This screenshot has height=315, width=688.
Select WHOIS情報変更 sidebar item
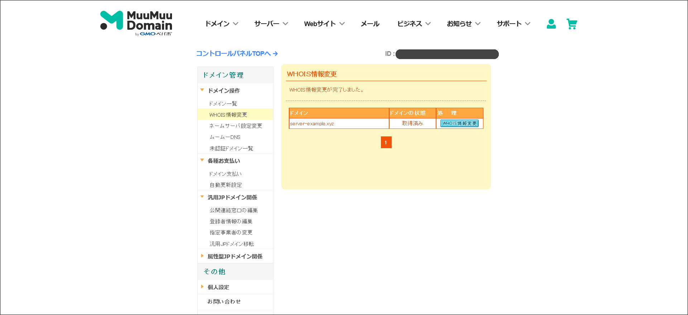[x=235, y=115]
